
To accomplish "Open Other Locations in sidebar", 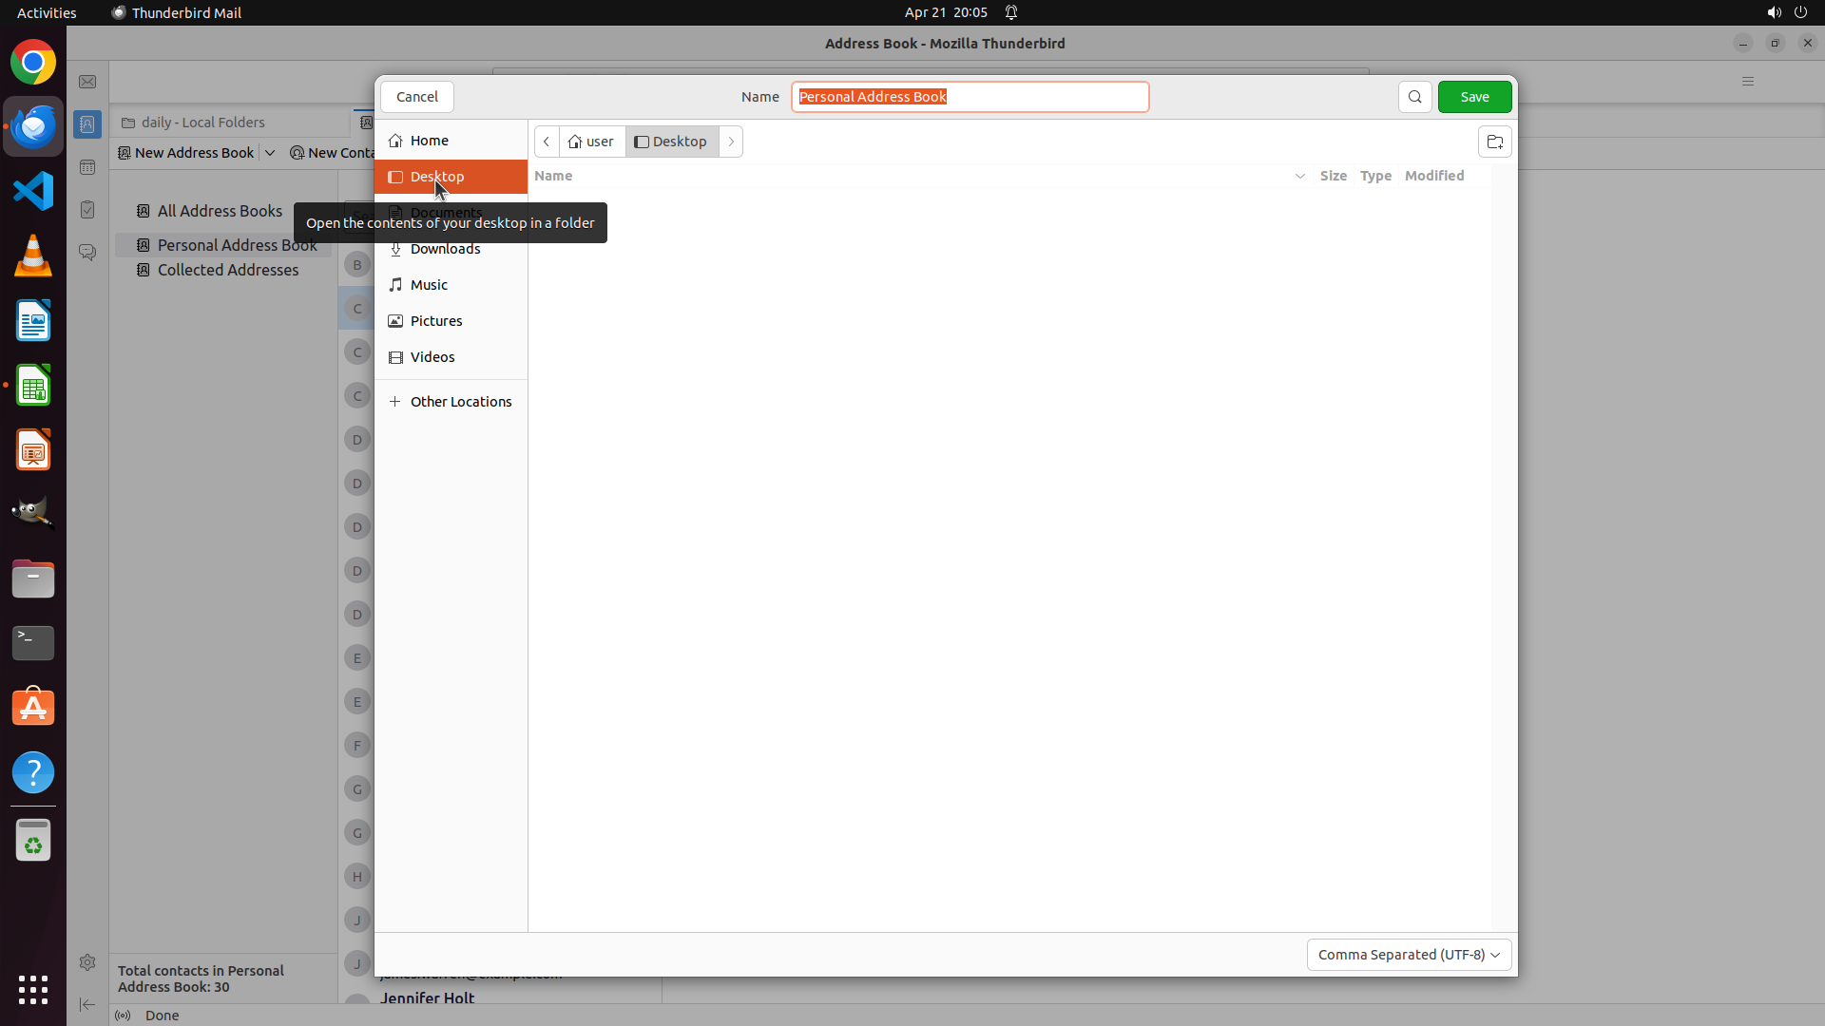I will (460, 402).
